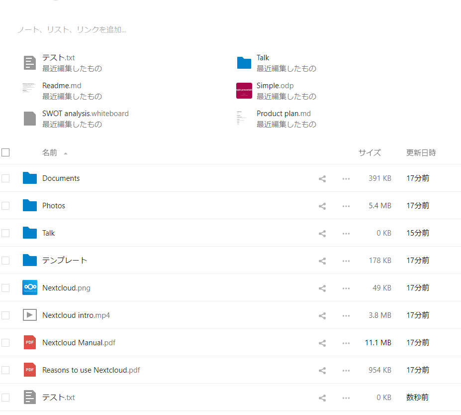Screen dimensions: 461x415
Task: Click the Nextcloud.png thumbnail image
Action: click(30, 287)
